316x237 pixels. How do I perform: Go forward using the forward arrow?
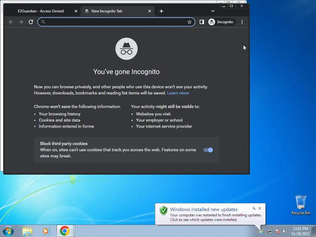click(x=21, y=22)
